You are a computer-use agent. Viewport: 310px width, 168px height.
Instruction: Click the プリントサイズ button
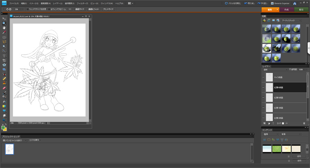108,9
